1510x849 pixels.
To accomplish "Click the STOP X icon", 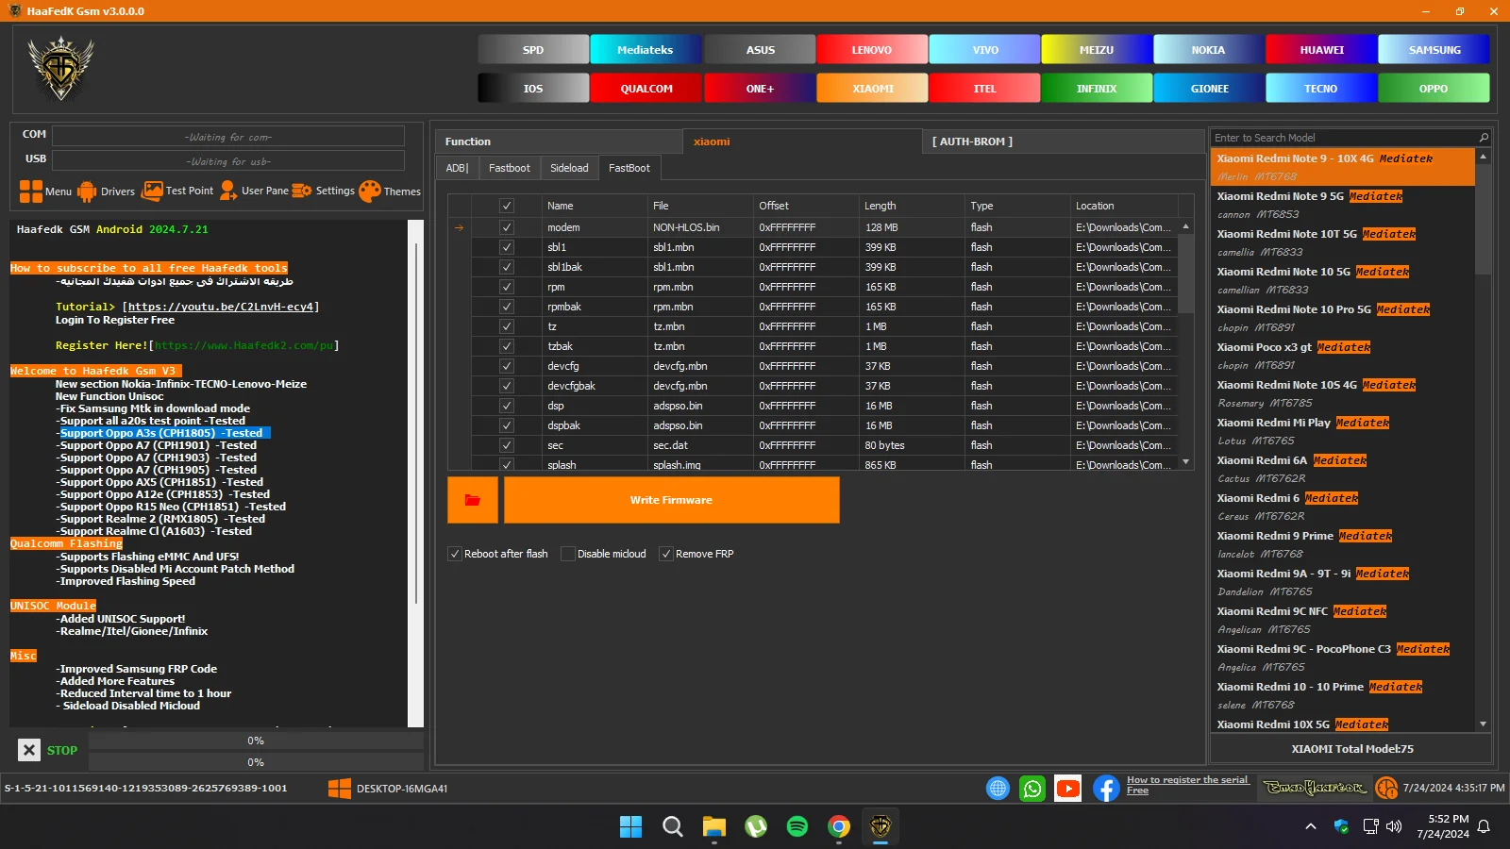I will [x=29, y=750].
